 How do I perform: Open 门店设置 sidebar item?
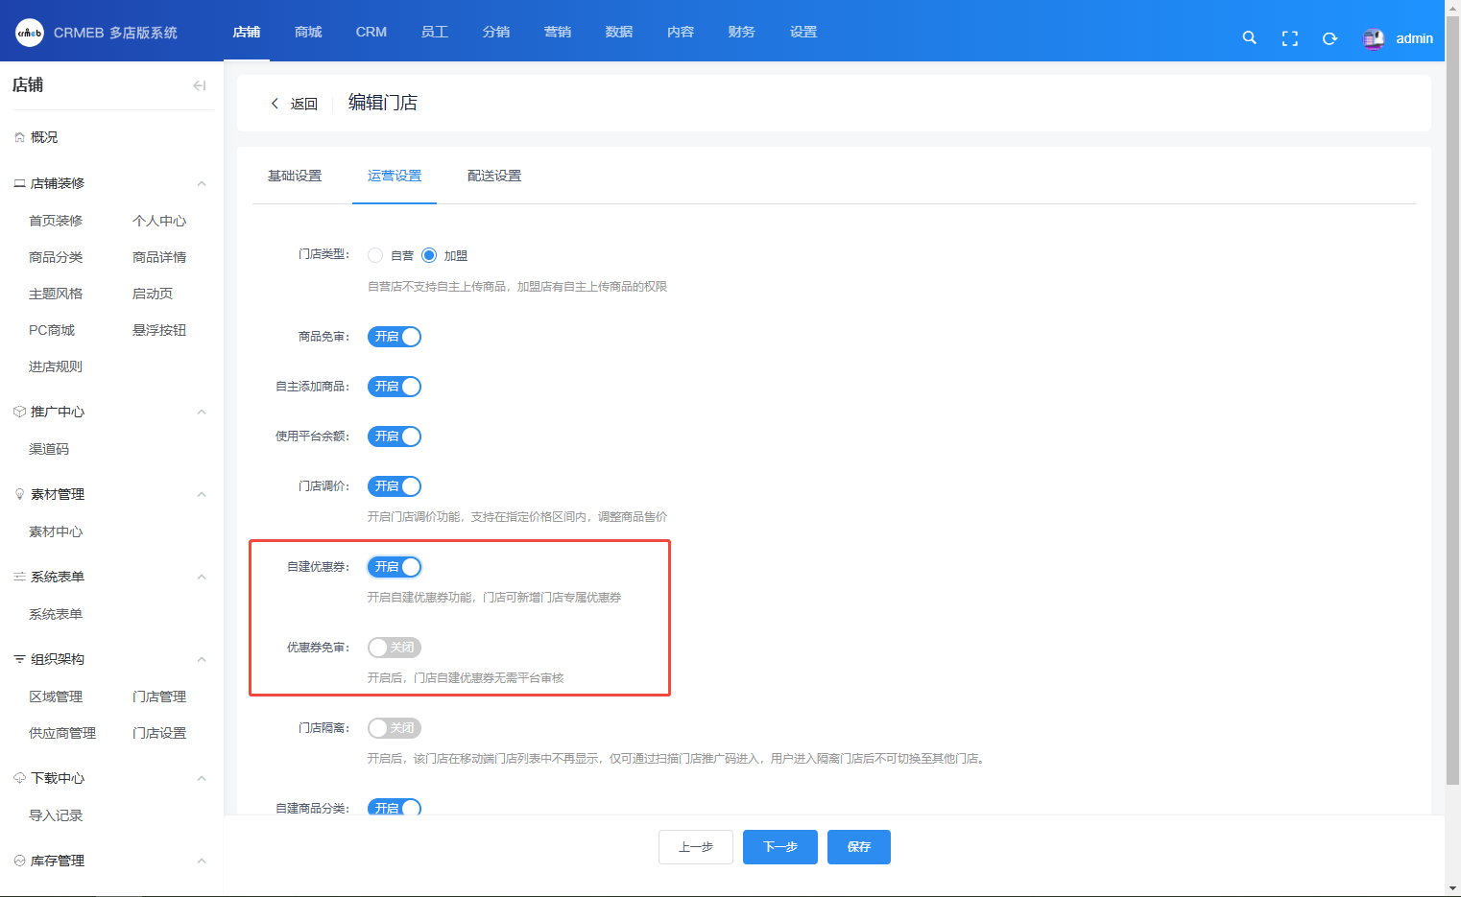coord(159,733)
